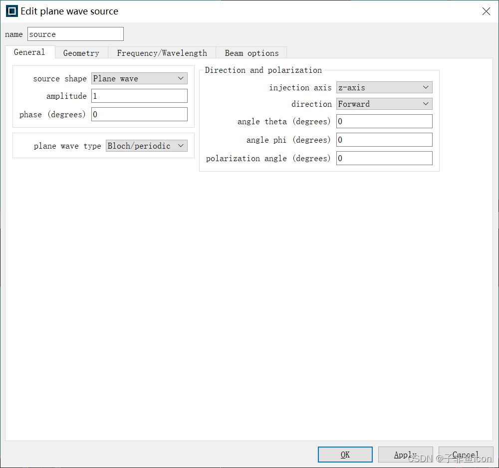499x468 pixels.
Task: Confirm the dialog with the OK button
Action: pyautogui.click(x=345, y=455)
